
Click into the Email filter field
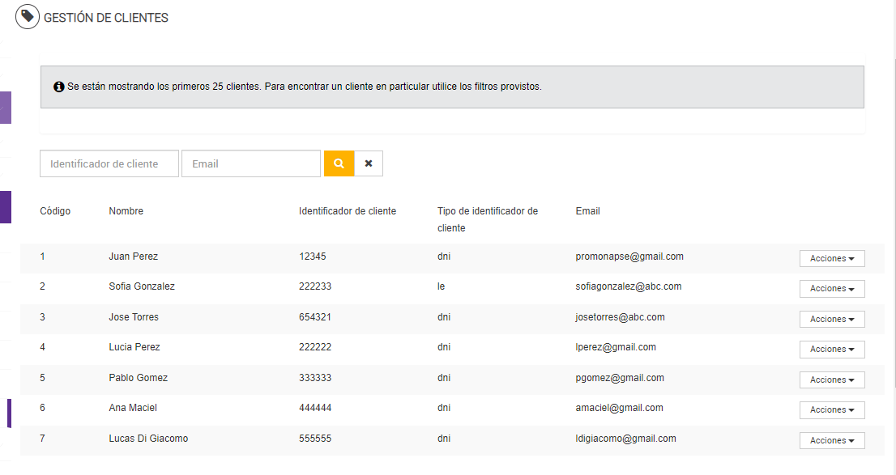pos(251,163)
